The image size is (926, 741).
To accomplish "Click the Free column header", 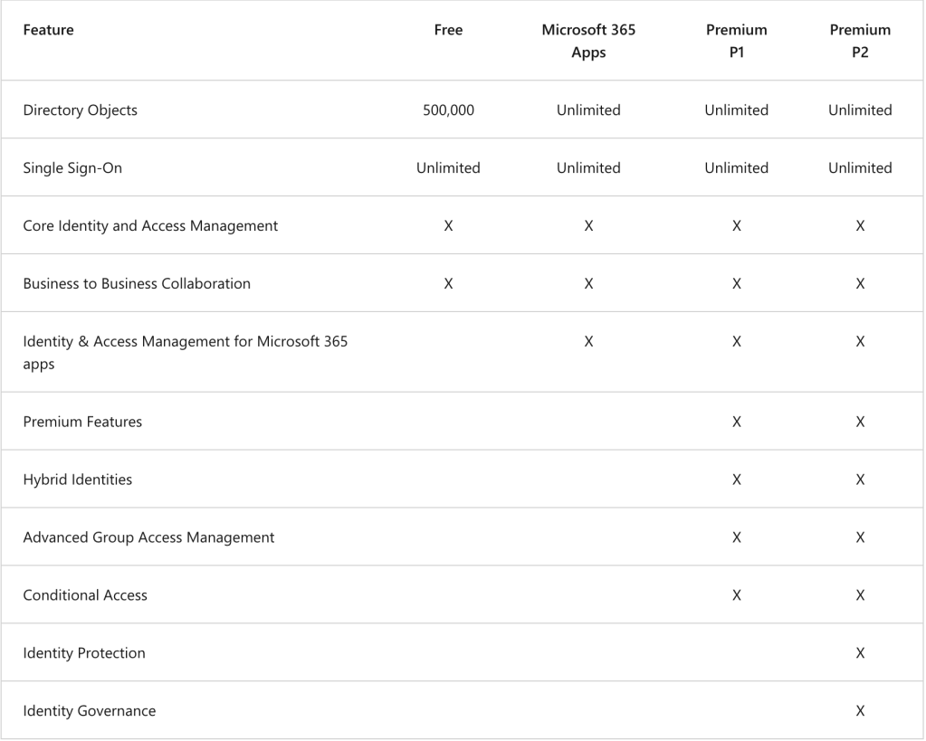I will 448,30.
